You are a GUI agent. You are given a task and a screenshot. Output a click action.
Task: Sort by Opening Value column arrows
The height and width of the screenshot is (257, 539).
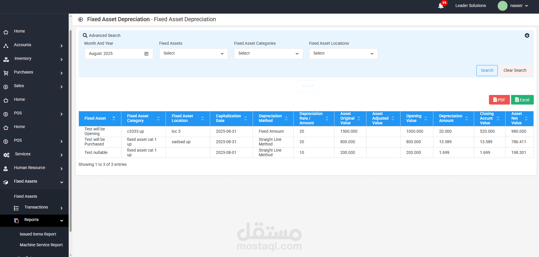[x=426, y=118]
